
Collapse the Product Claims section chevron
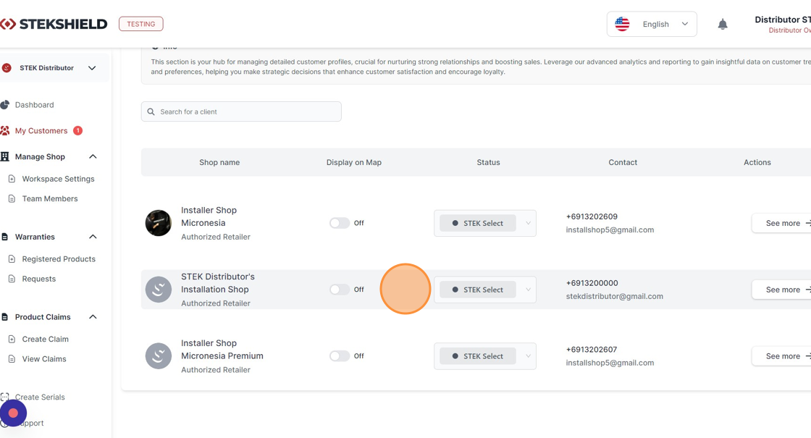tap(93, 317)
